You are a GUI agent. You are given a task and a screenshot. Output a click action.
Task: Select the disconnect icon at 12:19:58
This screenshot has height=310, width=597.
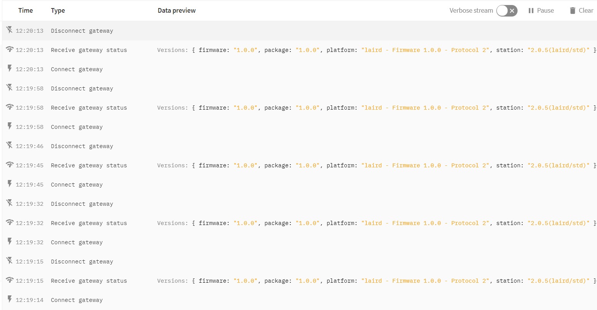(10, 88)
